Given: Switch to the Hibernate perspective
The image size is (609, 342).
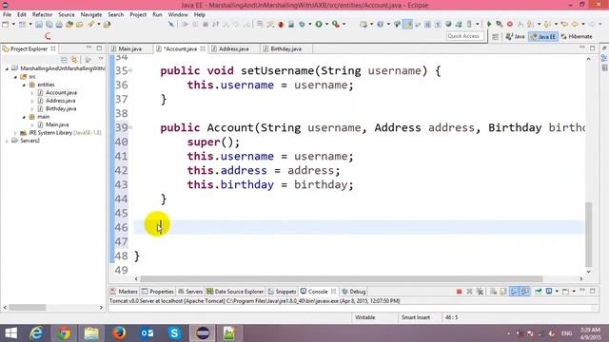Looking at the screenshot, I should pos(577,36).
